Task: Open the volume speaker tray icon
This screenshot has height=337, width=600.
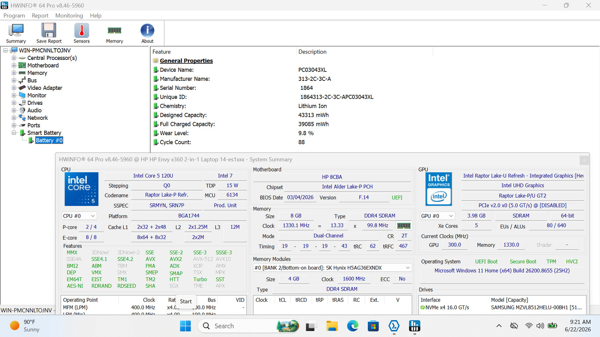Action: click(540, 326)
